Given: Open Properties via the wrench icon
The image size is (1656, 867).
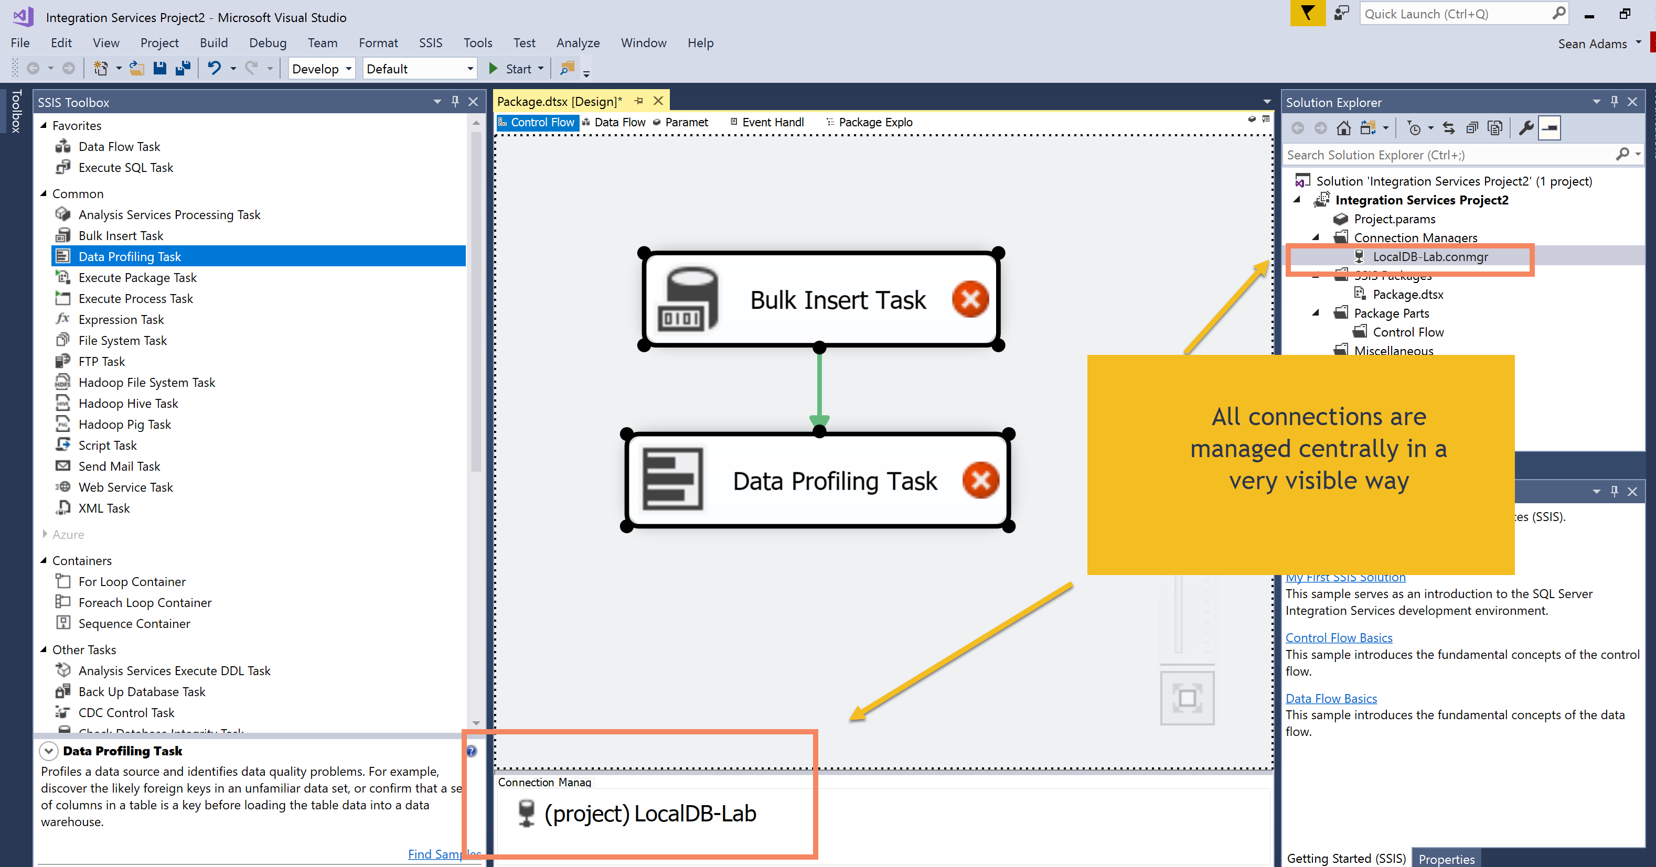Looking at the screenshot, I should (1525, 127).
